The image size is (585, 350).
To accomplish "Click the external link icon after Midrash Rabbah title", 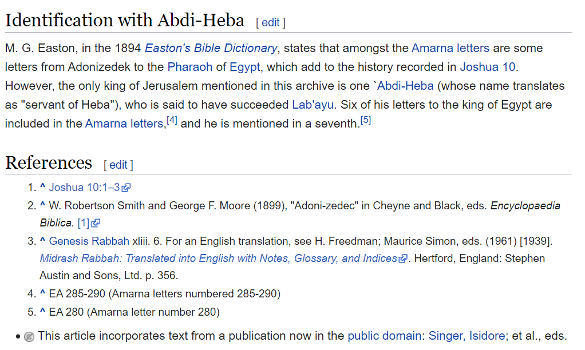I will [x=403, y=258].
